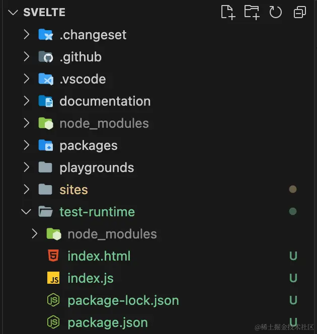Click the untracked U badge for index.html
Screen dimensions: 317x334
(293, 256)
